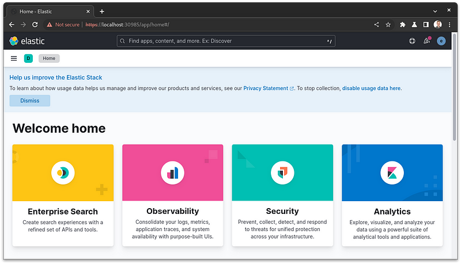Image resolution: width=461 pixels, height=264 pixels.
Task: Click the Observability pink banner
Action: pos(172,172)
